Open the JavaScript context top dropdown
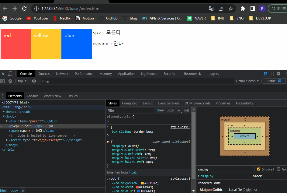The width and height of the screenshot is (287, 193). coord(22,81)
